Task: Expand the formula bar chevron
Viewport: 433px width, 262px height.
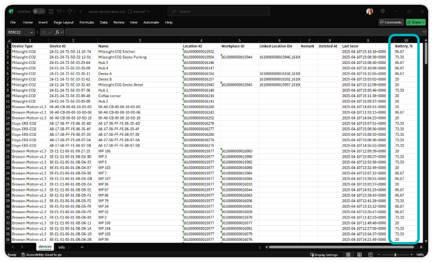Action: (424, 32)
